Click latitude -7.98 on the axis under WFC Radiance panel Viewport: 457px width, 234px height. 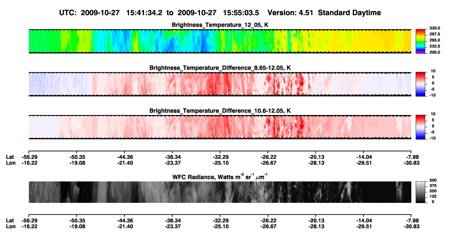412,220
